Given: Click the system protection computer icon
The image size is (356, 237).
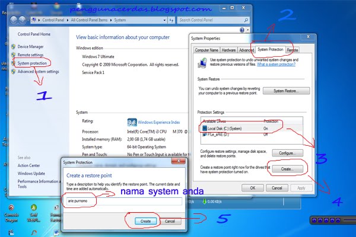Looking at the screenshot, I should click(202, 63).
